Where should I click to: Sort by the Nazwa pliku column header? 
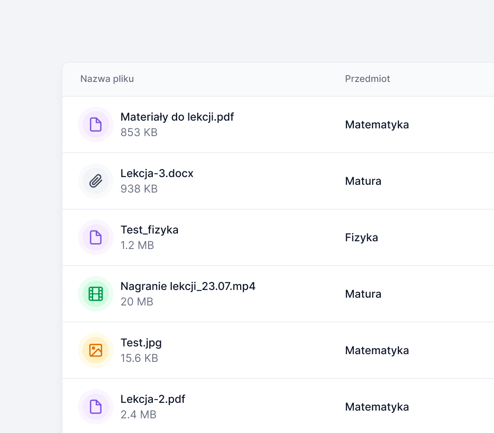107,79
